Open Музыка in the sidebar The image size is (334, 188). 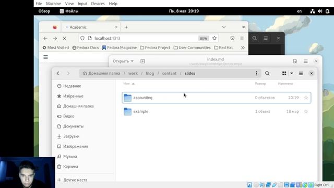[67, 157]
